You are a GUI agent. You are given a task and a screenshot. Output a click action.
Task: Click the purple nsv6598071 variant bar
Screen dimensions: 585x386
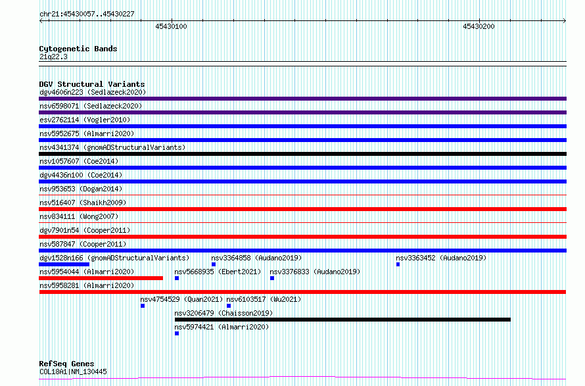[x=302, y=112]
